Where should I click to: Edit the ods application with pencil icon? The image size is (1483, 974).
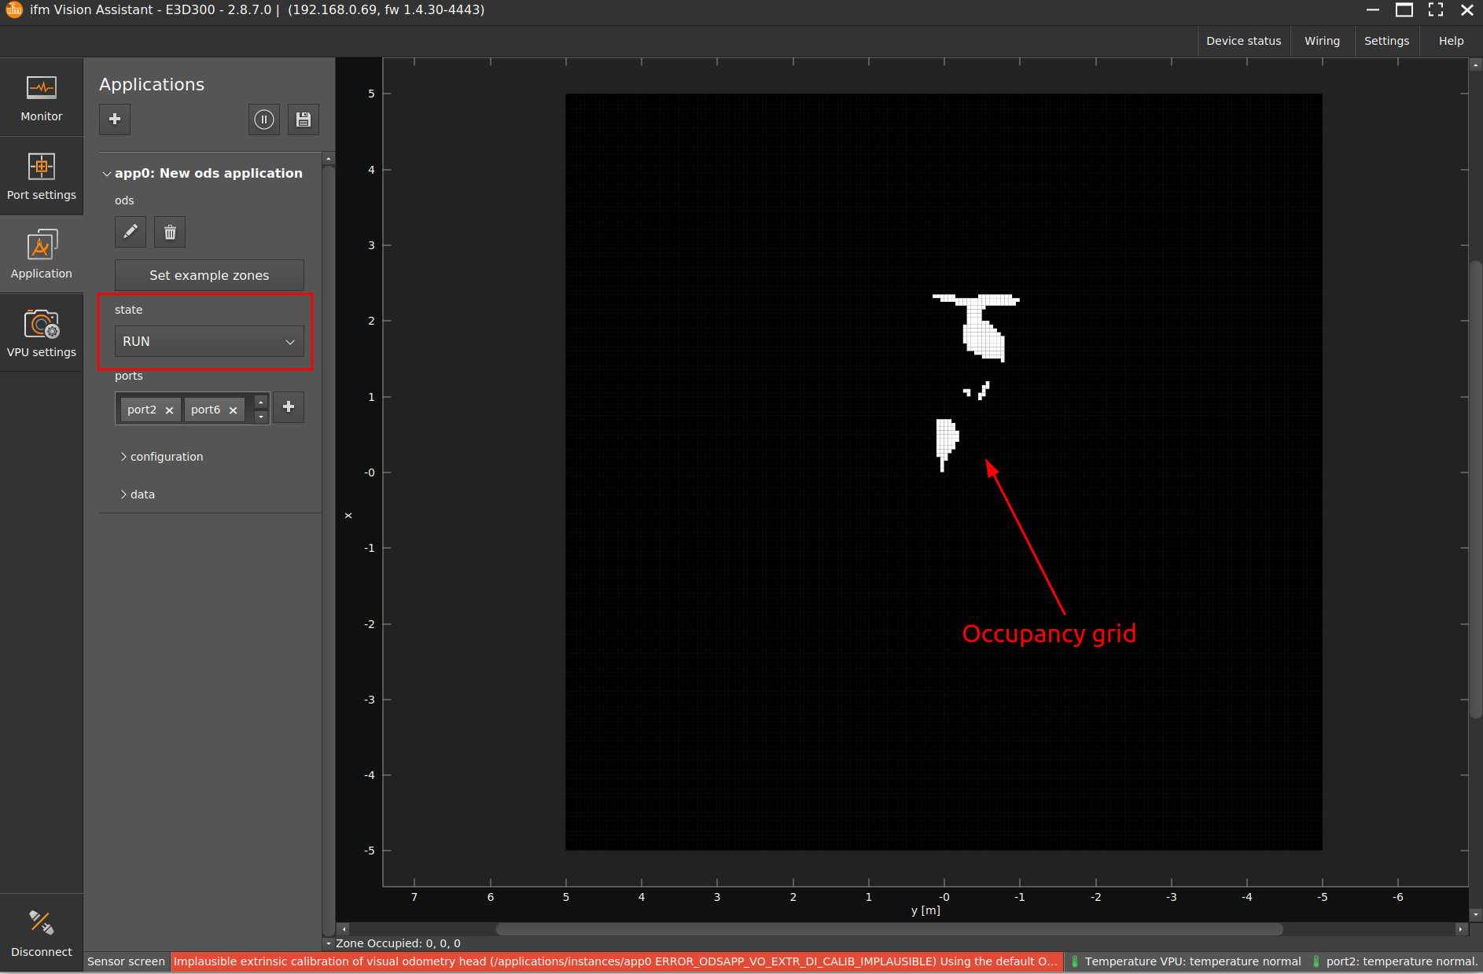[131, 232]
